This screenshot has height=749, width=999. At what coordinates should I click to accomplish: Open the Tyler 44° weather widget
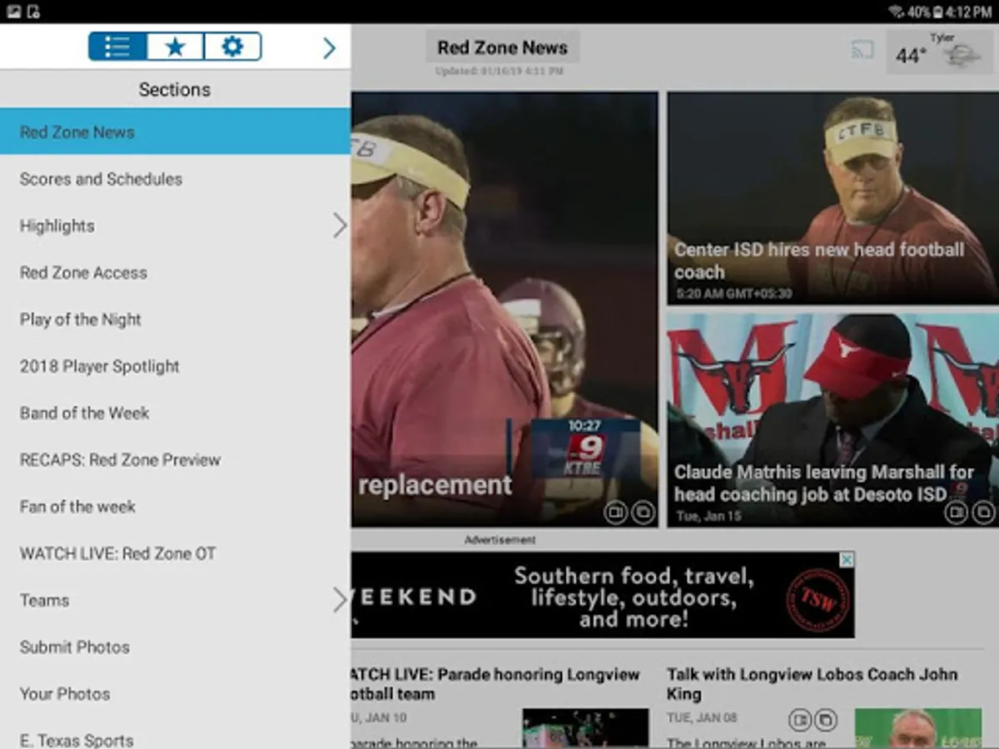pos(940,52)
